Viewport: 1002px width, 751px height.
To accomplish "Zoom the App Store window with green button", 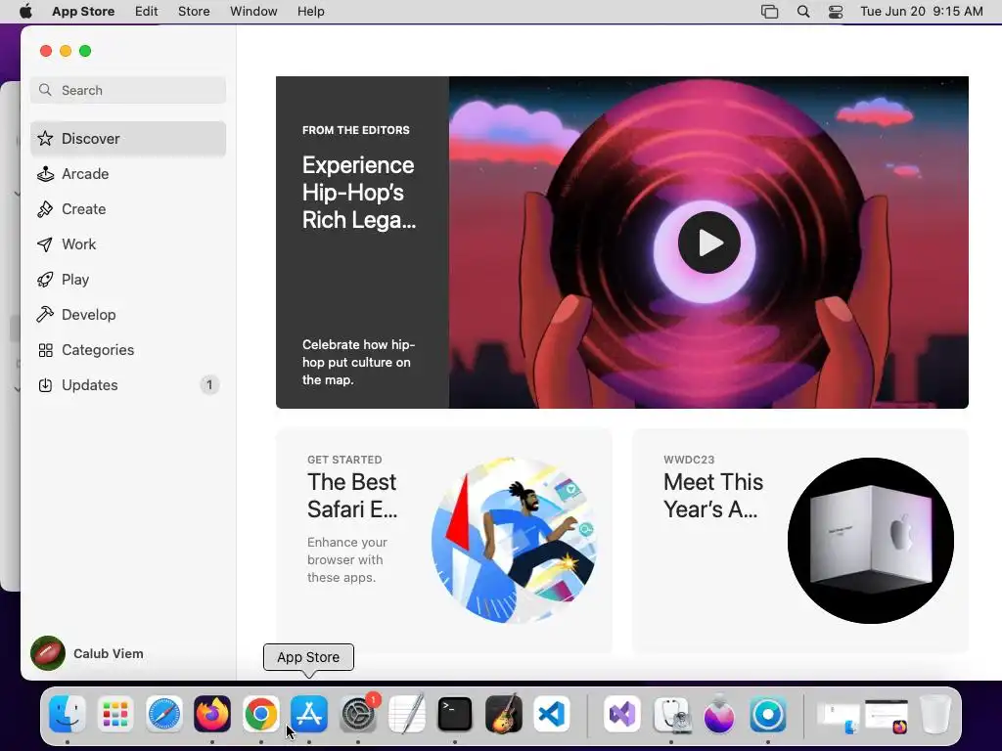I will coord(85,51).
